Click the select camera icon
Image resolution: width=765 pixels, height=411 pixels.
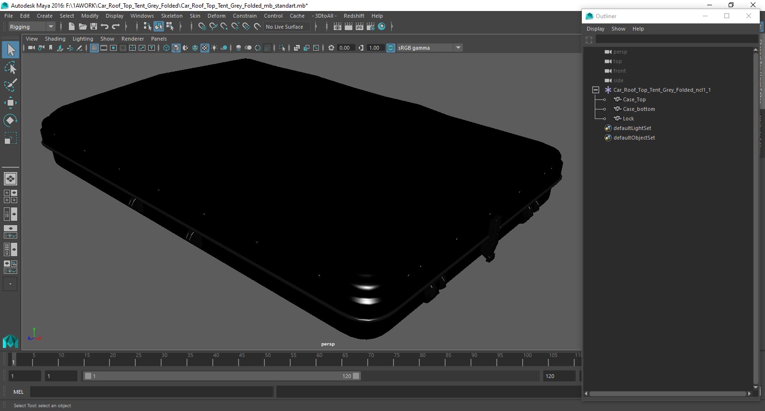coord(31,48)
